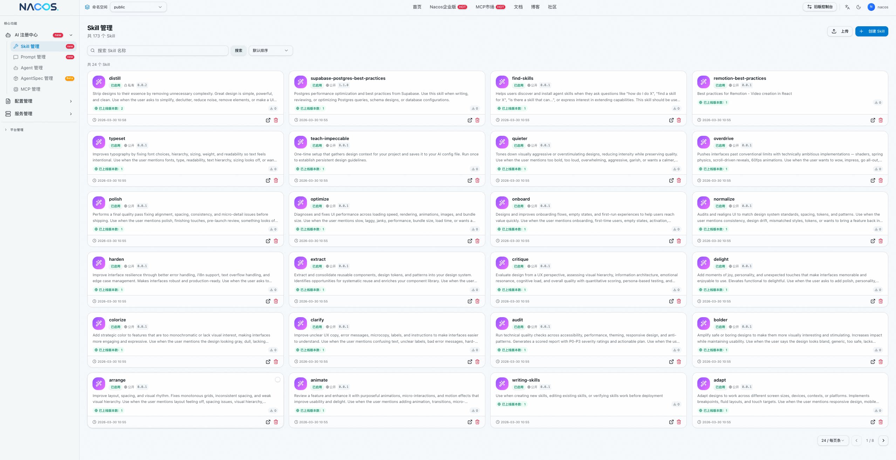Open Prompt 管理 in the sidebar
The width and height of the screenshot is (896, 460).
33,57
